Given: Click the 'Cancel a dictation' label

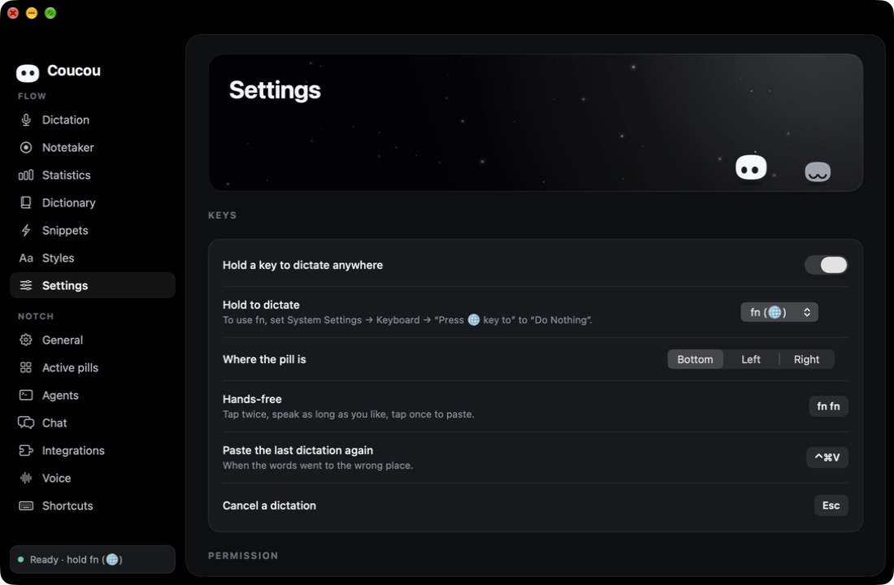Looking at the screenshot, I should 269,505.
